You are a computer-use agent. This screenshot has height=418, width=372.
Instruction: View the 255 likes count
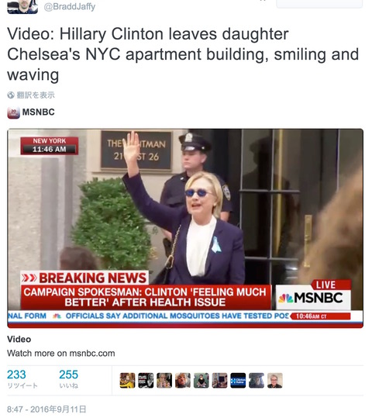click(68, 378)
